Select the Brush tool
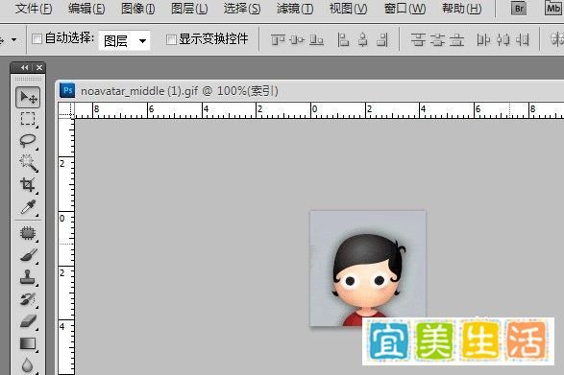This screenshot has width=564, height=375. click(x=28, y=255)
